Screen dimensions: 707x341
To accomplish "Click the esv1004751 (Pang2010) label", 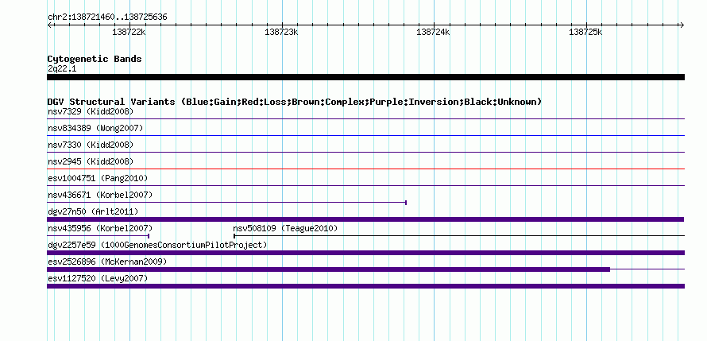I will [98, 178].
